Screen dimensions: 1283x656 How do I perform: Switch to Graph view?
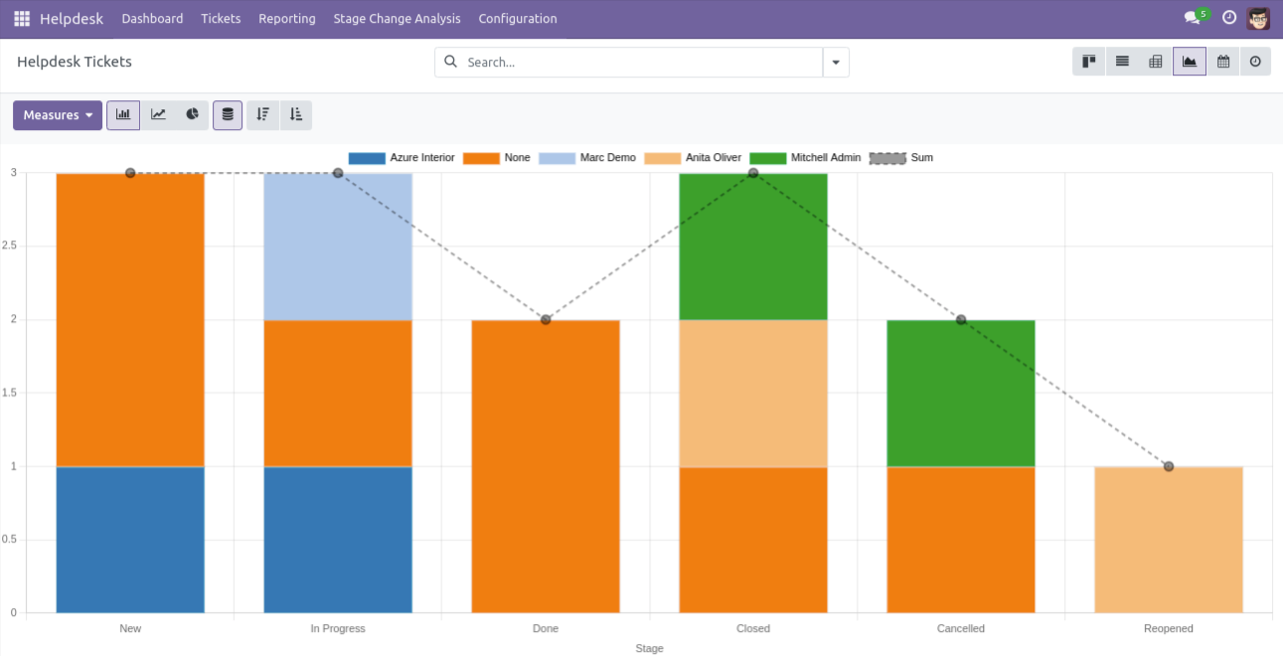point(1190,62)
